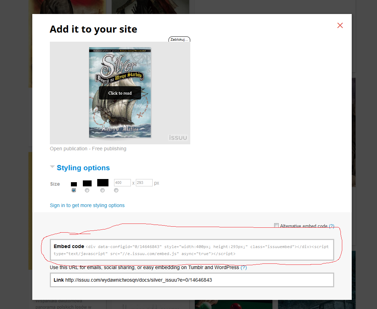Follow the Open publication link
377x309 pixels.
(x=68, y=149)
